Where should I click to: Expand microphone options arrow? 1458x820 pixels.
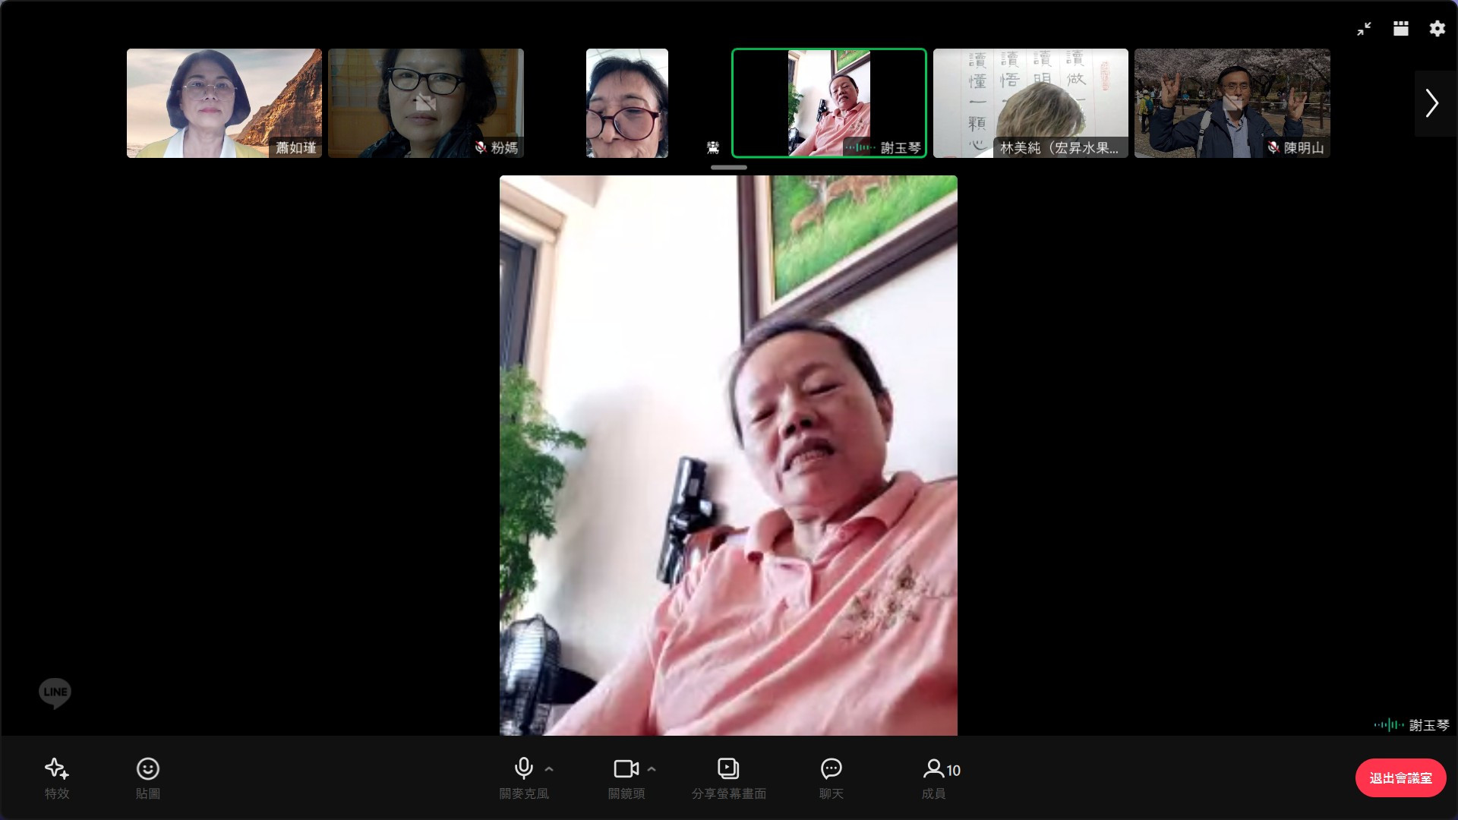click(549, 769)
